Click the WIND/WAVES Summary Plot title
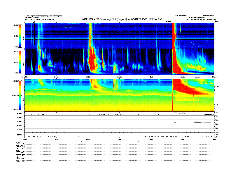The width and height of the screenshot is (231, 179). [x=122, y=19]
